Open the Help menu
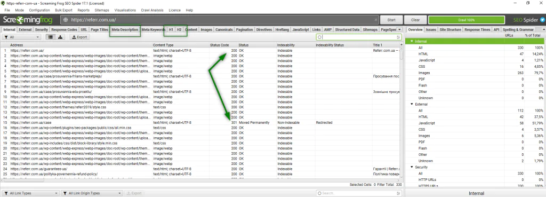The image size is (546, 197). tap(189, 10)
